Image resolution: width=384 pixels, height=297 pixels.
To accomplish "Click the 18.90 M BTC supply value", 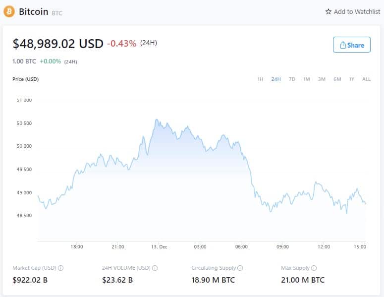I will click(x=214, y=280).
